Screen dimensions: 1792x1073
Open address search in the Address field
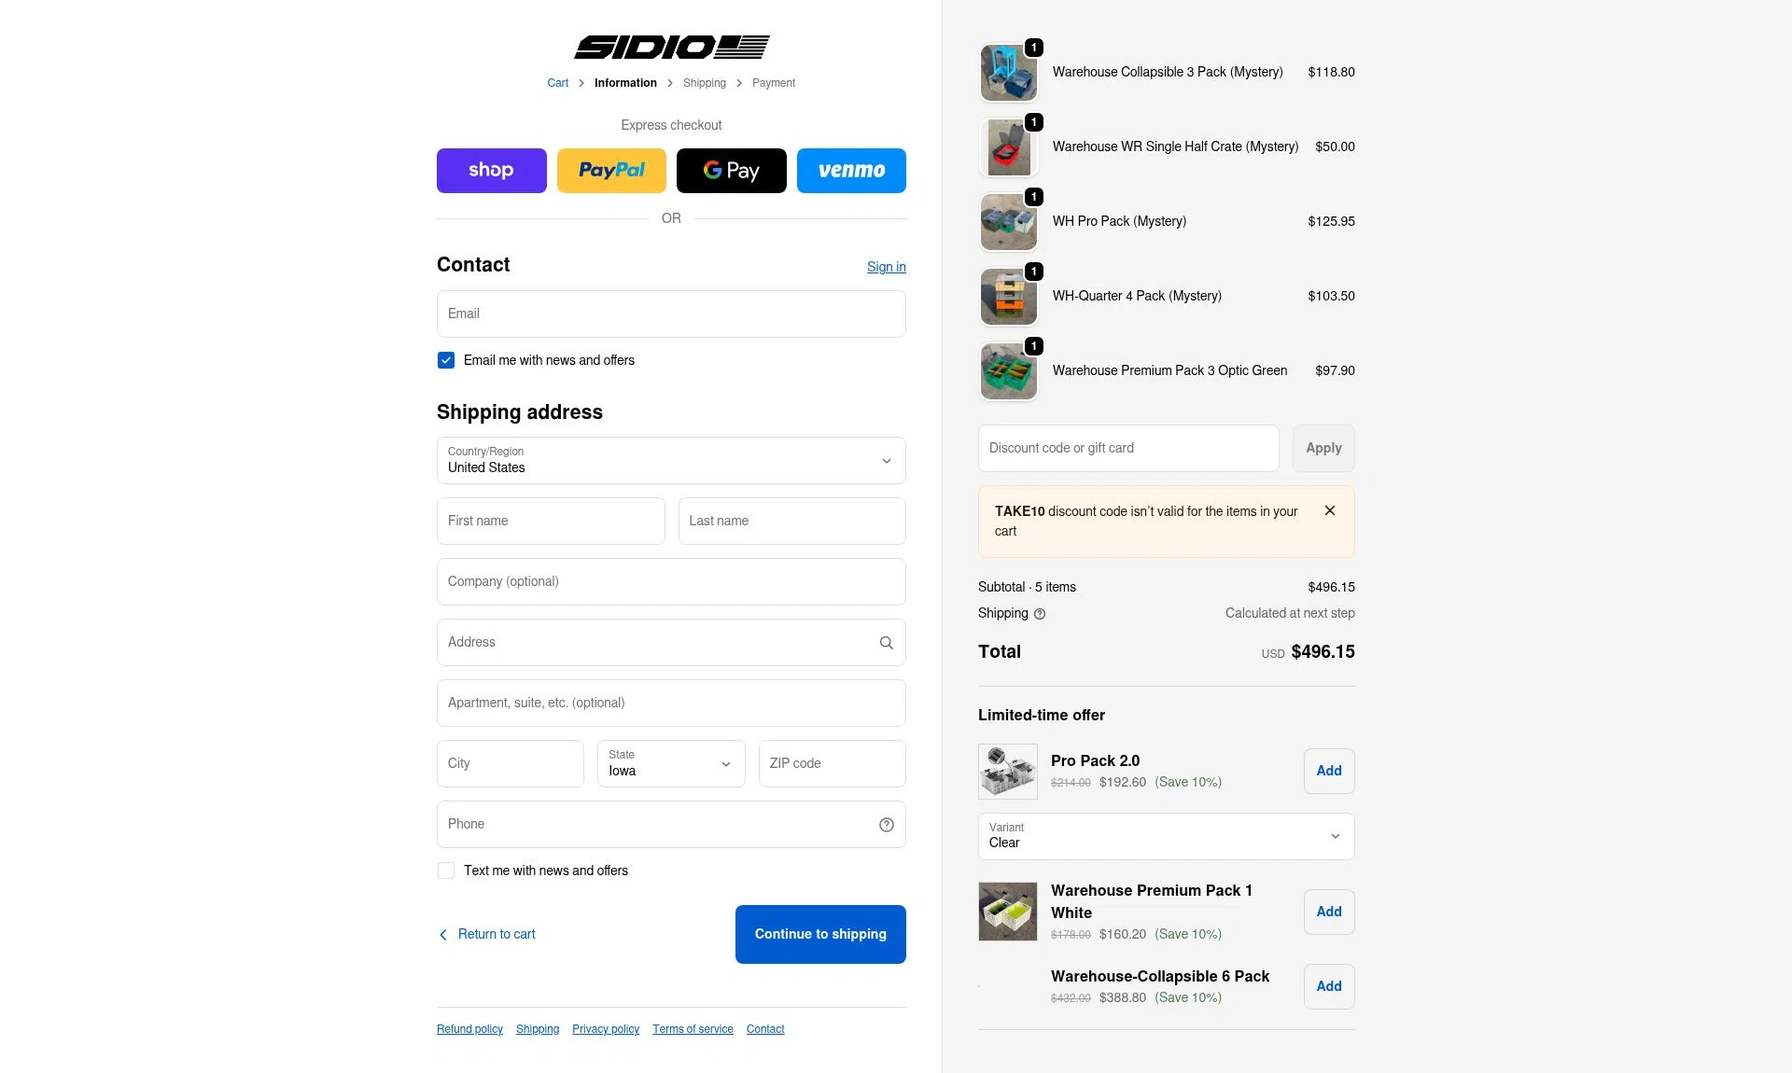coord(885,642)
